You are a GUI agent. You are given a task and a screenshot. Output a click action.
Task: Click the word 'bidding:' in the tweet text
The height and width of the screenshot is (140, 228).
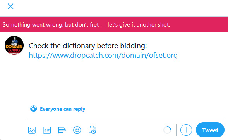click(x=134, y=46)
